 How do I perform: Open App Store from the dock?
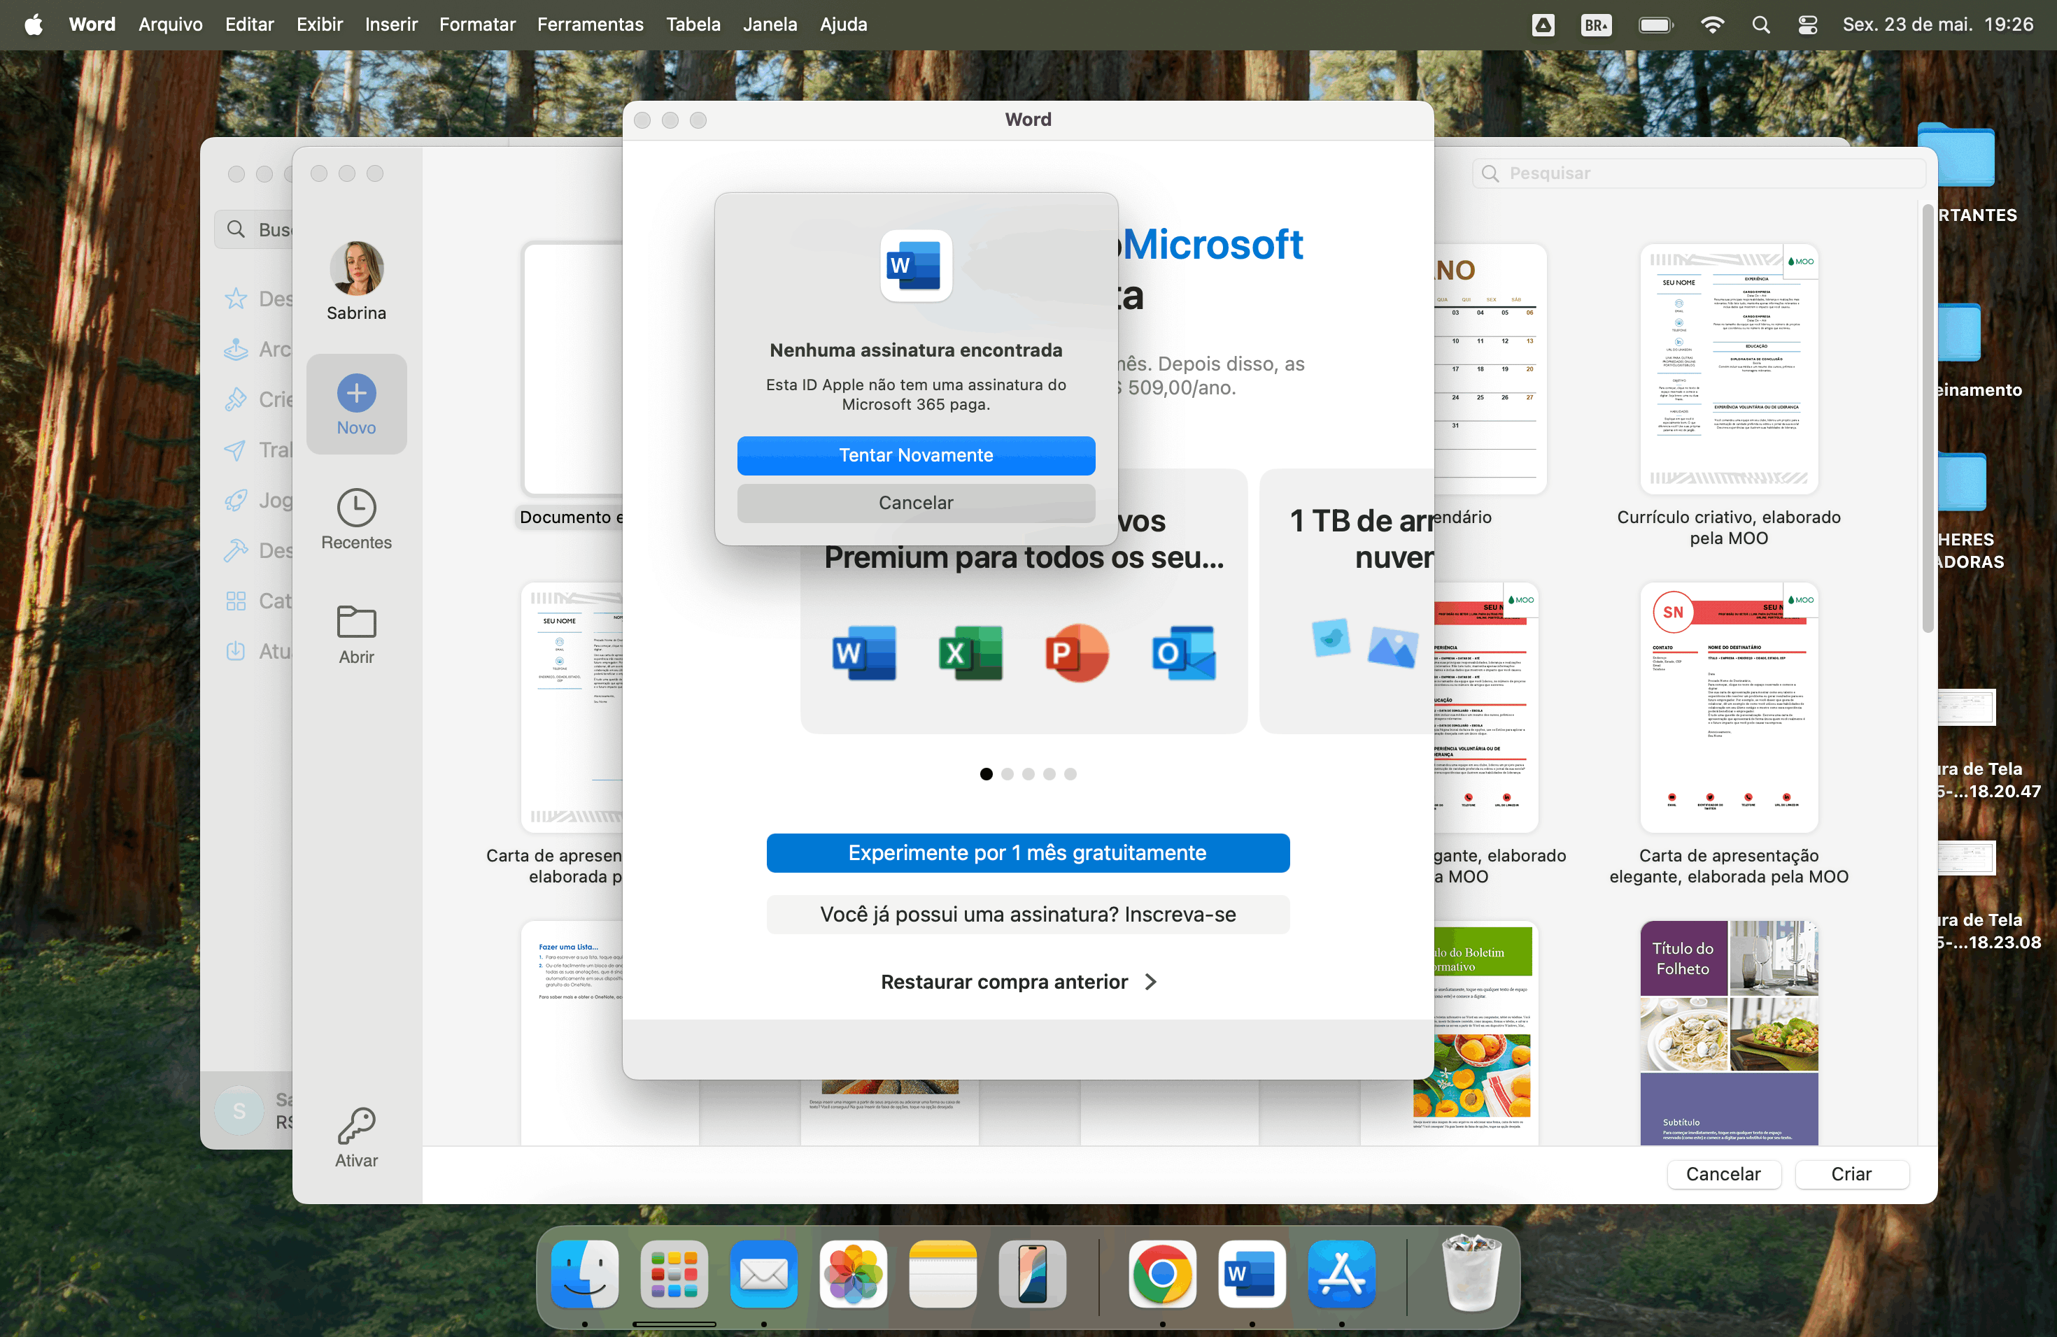pos(1341,1274)
